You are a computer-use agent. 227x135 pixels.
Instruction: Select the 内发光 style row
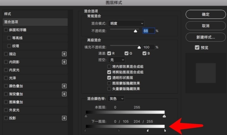coord(35,70)
